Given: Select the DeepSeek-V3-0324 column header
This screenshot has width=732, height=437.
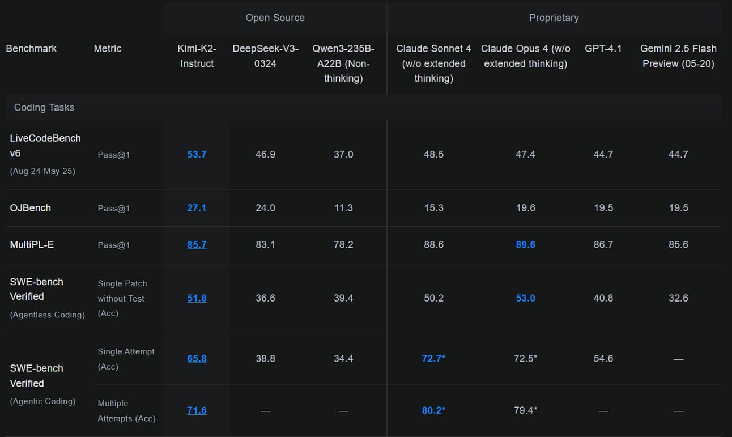Looking at the screenshot, I should click(265, 56).
